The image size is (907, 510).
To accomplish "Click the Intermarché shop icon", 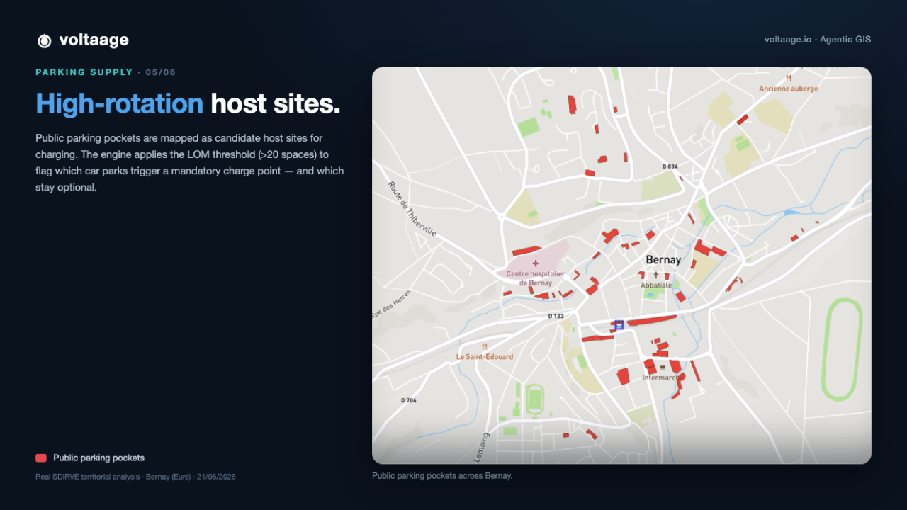I will (662, 368).
